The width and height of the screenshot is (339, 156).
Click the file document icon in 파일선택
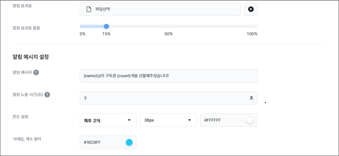pyautogui.click(x=89, y=9)
